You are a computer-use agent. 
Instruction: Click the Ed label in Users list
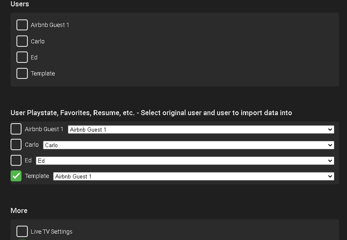(34, 57)
